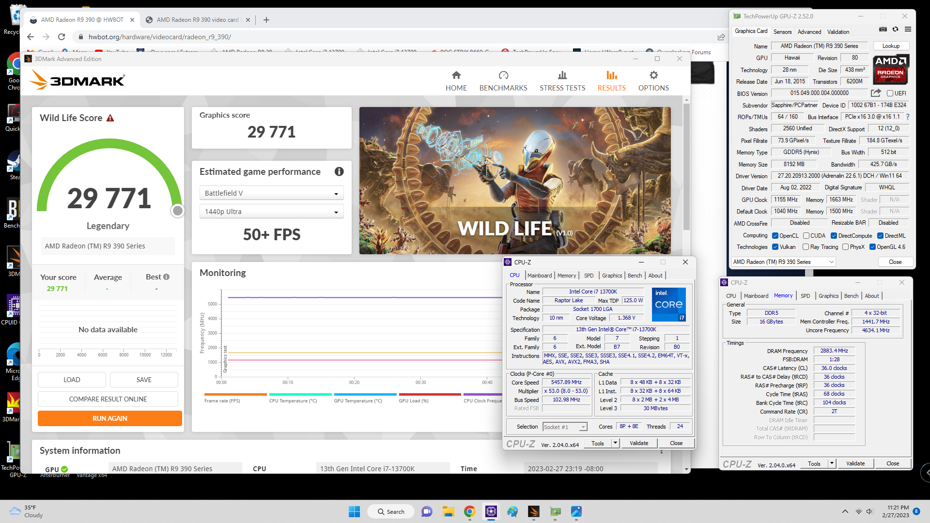Open SPD tab in Memory CPU-Z window

click(x=805, y=296)
